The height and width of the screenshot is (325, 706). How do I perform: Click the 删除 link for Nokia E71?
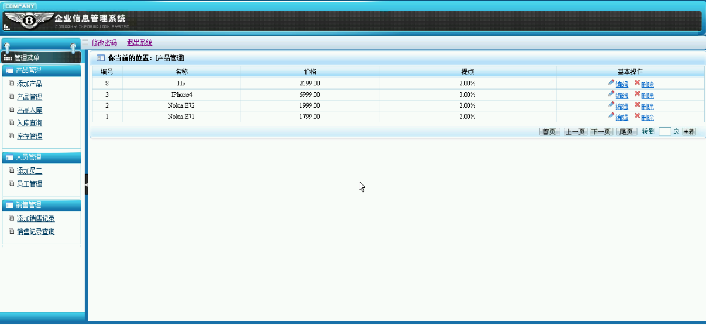click(x=647, y=118)
